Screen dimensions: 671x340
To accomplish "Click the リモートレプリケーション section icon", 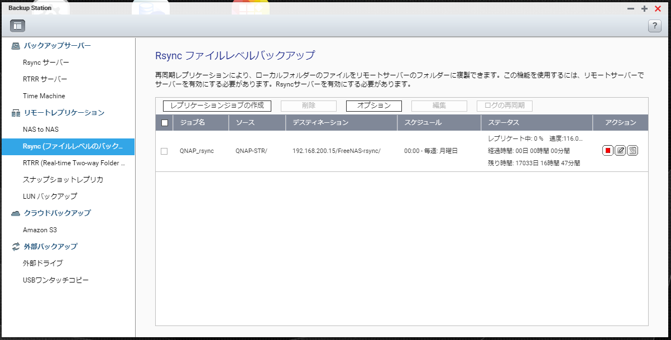I will tap(16, 113).
